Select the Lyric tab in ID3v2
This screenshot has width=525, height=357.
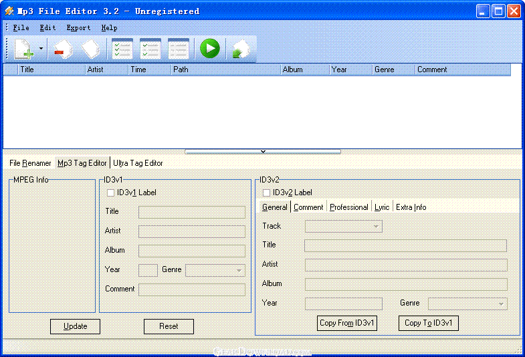382,207
